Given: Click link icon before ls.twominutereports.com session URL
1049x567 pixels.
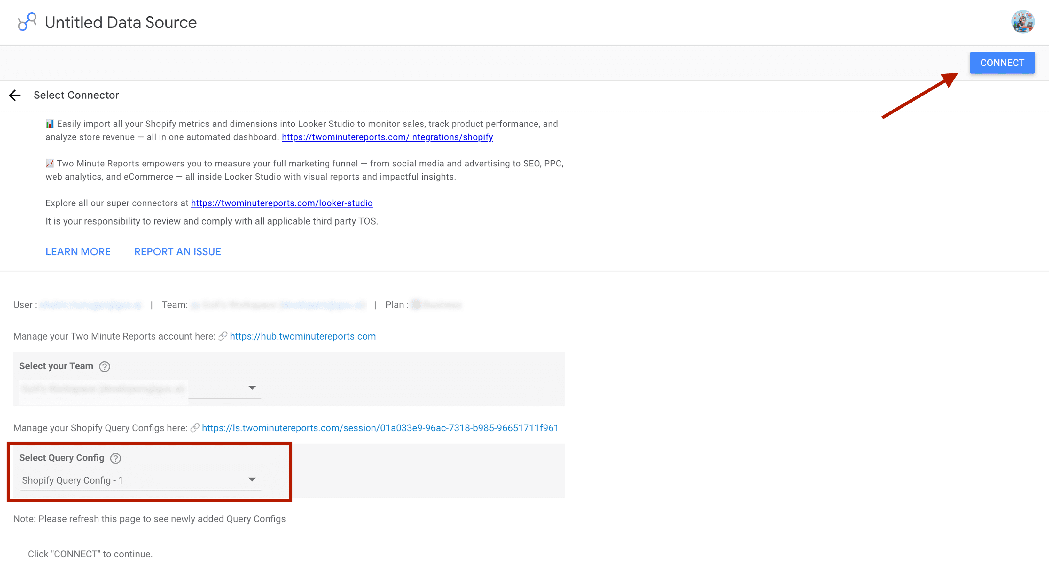Looking at the screenshot, I should 195,428.
